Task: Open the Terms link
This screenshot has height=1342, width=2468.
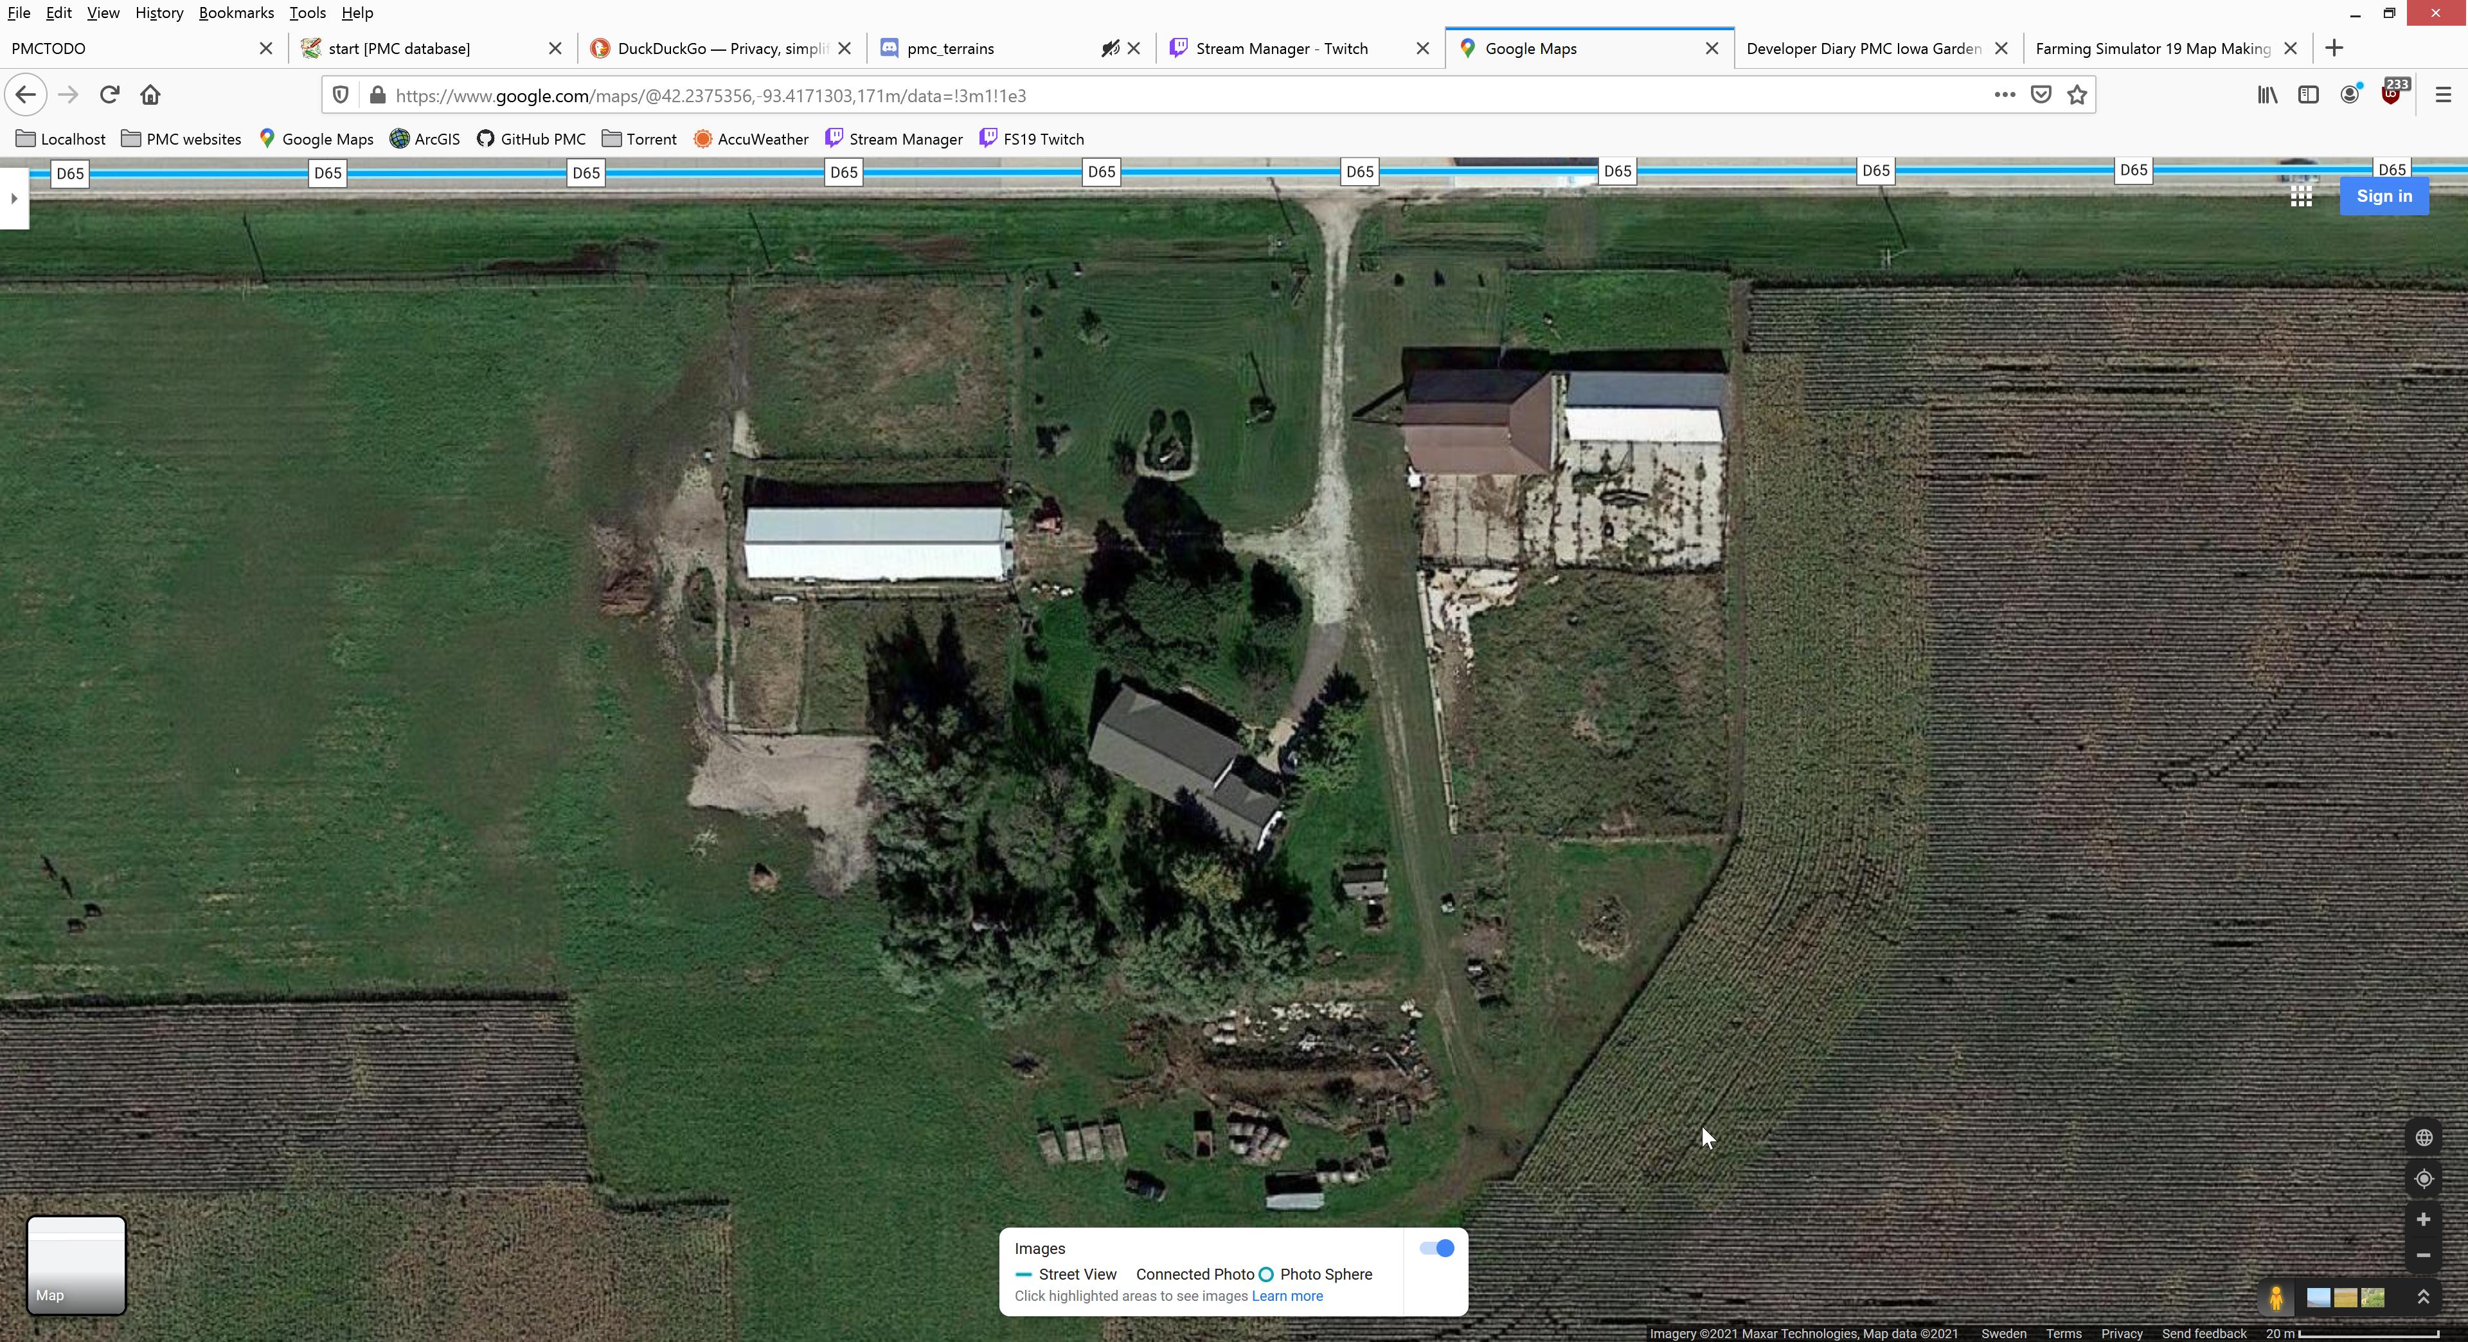Action: coord(2064,1334)
